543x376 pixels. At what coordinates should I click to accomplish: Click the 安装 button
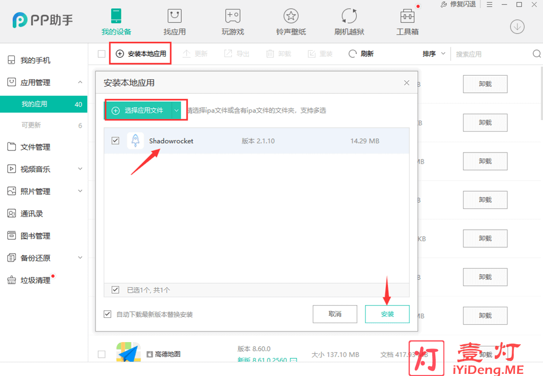tap(387, 314)
